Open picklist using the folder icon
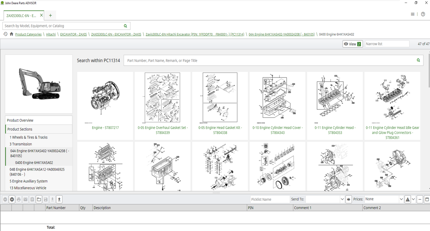 (x=39, y=200)
